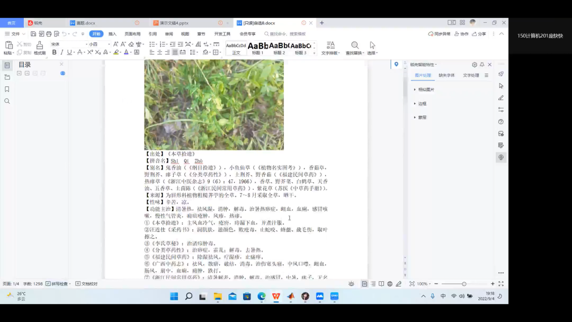
Task: Switch to the 视图 ribbon tab
Action: click(185, 34)
